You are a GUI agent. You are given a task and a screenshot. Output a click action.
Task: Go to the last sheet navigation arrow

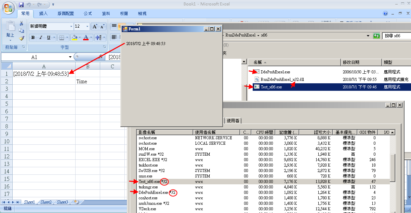pyautogui.click(x=18, y=202)
